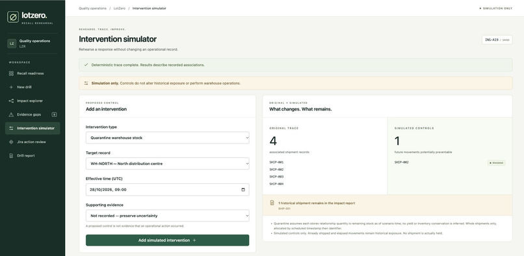Click SHIP-001 under historical shipment notice
The height and width of the screenshot is (256, 524).
[x=284, y=209]
